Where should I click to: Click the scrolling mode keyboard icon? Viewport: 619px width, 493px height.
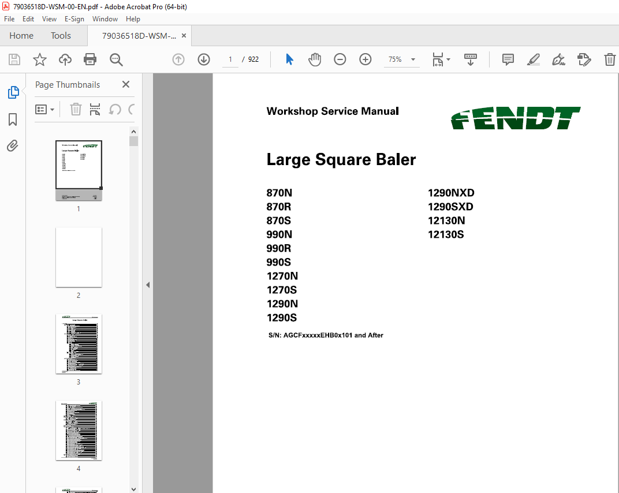(470, 59)
